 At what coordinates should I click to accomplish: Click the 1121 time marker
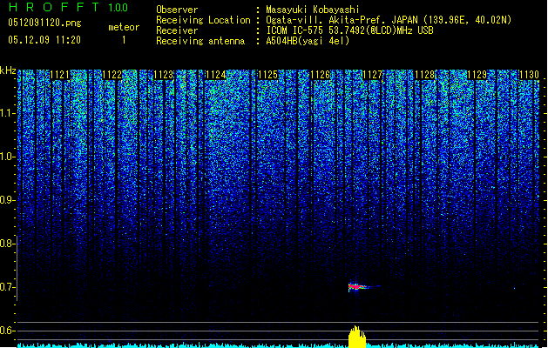[60, 75]
